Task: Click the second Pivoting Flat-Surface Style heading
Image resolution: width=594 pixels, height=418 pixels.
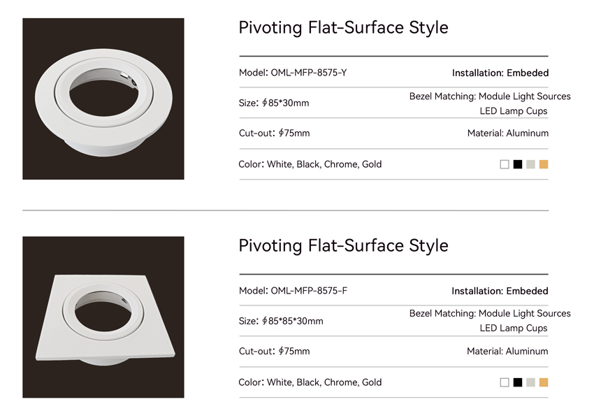Action: [x=343, y=245]
